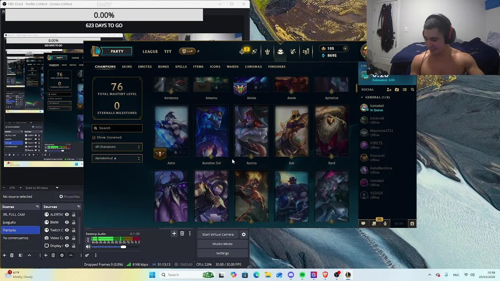Open the Alphabetical sort dropdown
This screenshot has width=500, height=281.
117,158
